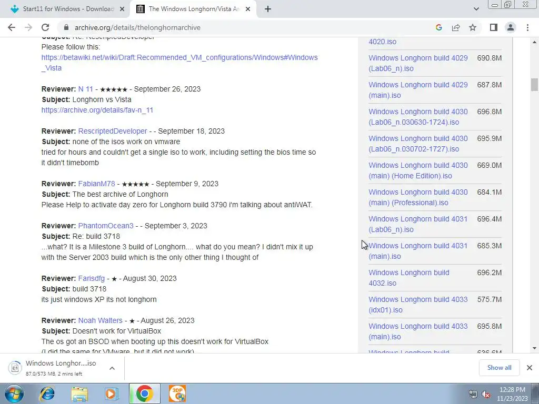
Task: Click the network tray icon
Action: (473, 394)
